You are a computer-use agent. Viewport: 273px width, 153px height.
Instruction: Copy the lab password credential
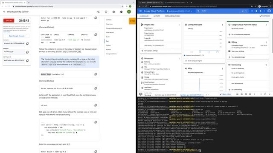pos(27,52)
